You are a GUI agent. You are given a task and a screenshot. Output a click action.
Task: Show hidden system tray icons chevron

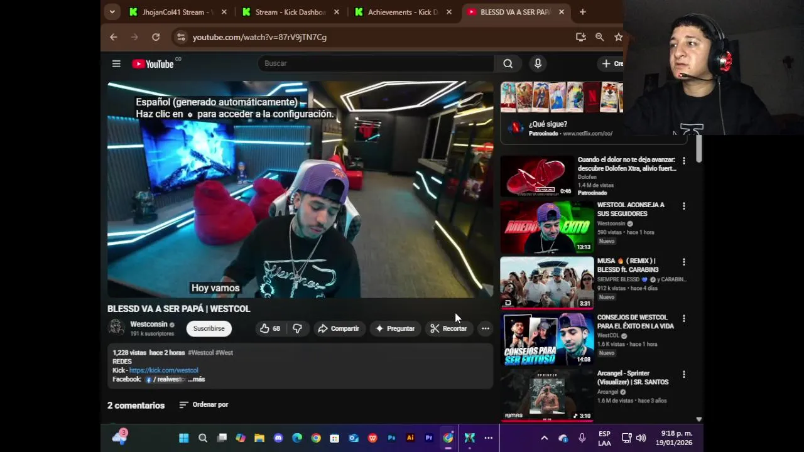(x=545, y=438)
